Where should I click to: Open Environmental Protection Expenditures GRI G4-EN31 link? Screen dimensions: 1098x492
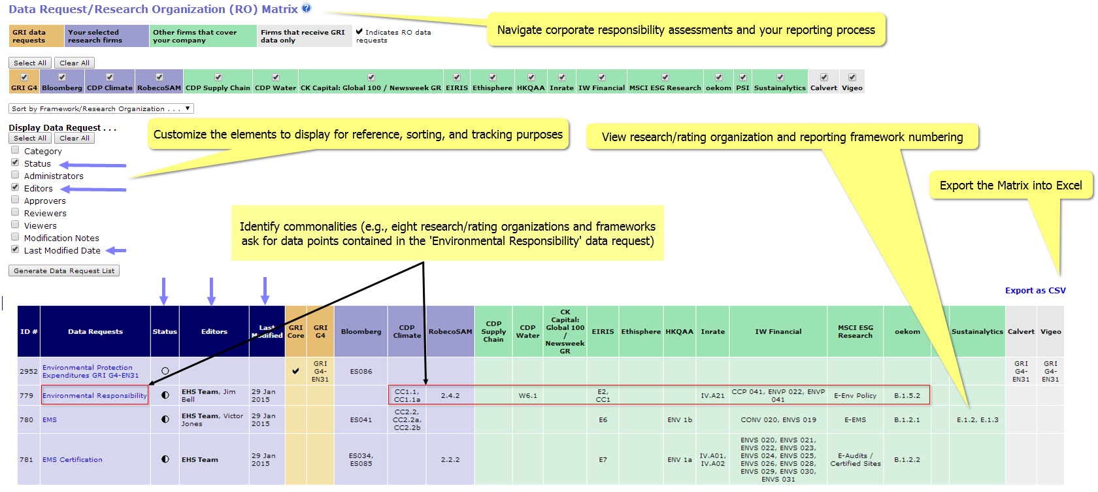coord(91,372)
